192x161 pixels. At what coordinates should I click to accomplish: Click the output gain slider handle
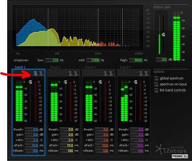tap(163, 35)
